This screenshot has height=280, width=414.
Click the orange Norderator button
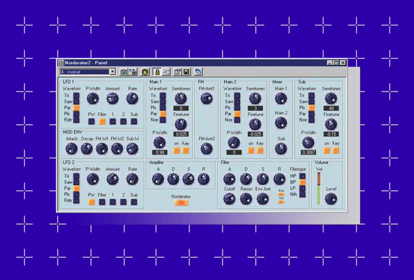pos(181,202)
